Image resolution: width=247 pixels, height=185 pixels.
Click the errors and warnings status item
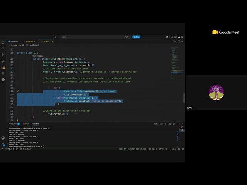pyautogui.click(x=10, y=149)
